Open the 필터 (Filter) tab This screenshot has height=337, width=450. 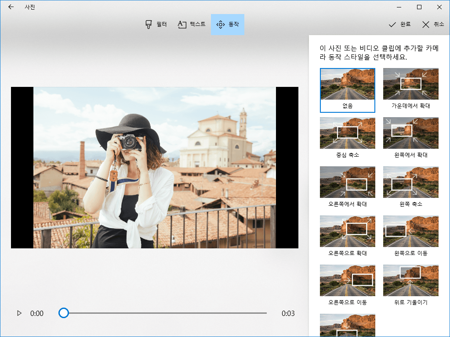156,25
